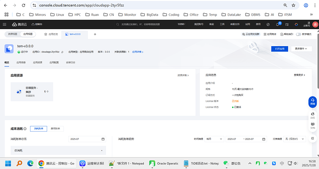The width and height of the screenshot is (319, 169).
Task: Click the 总消耗 summary row
Action: [58, 151]
